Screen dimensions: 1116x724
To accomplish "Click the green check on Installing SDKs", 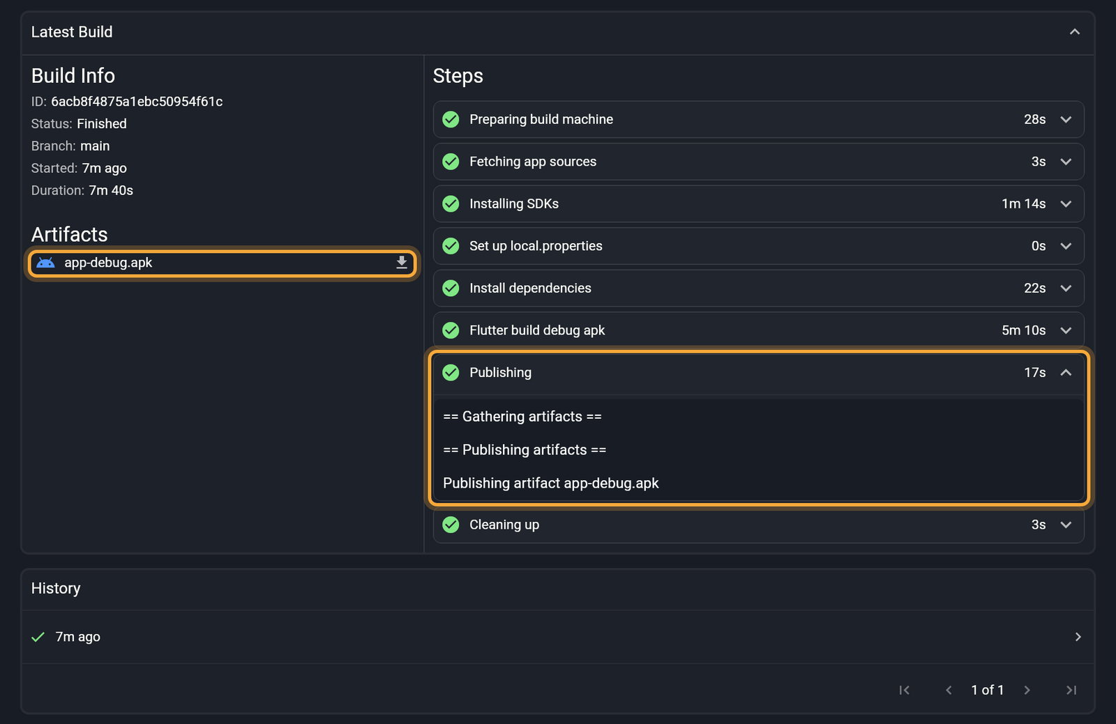I will [451, 203].
